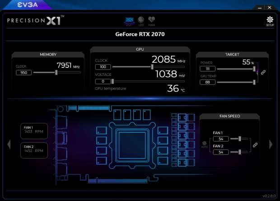The image size is (280, 201).
Task: Minimize the Precision X1 window
Action: [260, 8]
